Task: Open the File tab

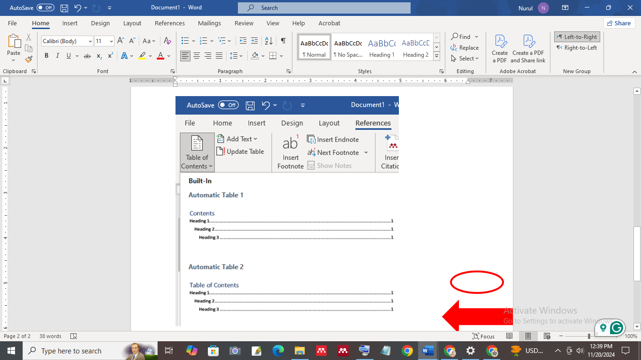Action: [12, 23]
